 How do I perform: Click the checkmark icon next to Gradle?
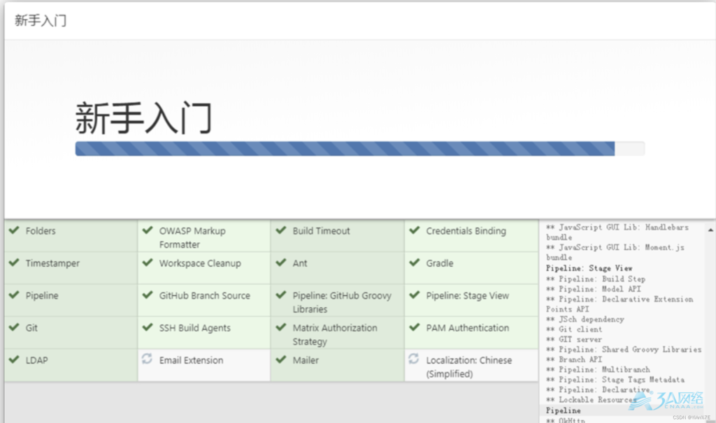[x=414, y=262]
